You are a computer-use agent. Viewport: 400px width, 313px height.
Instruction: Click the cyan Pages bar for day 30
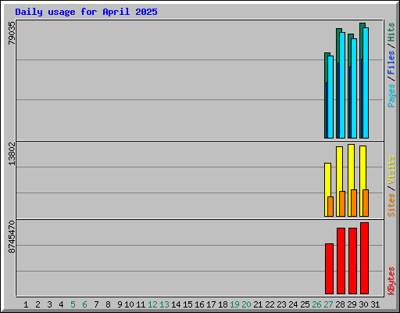[366, 83]
